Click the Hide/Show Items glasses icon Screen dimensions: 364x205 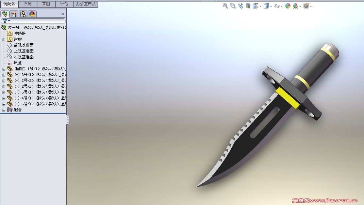[x=277, y=6]
